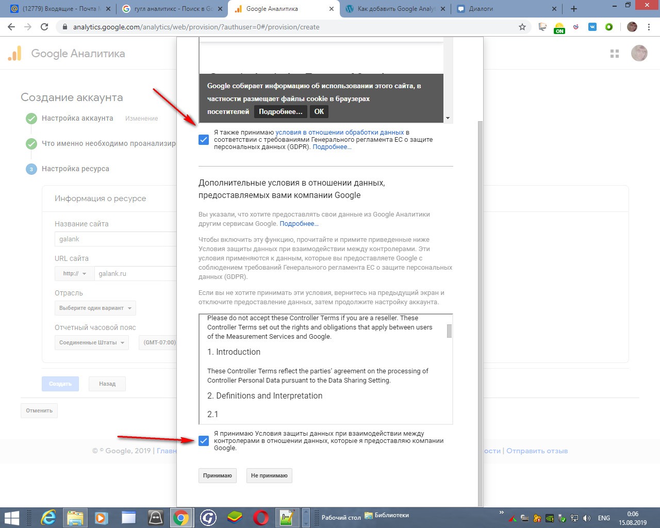This screenshot has height=528, width=660.
Task: Click the controller terms box scrollbar
Action: [449, 331]
